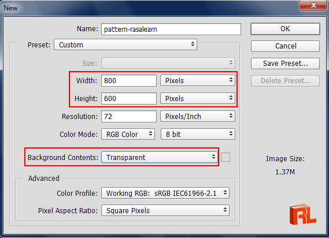The width and height of the screenshot is (329, 238).
Task: Click the Name field containing pattern-rasalearn
Action: click(171, 29)
